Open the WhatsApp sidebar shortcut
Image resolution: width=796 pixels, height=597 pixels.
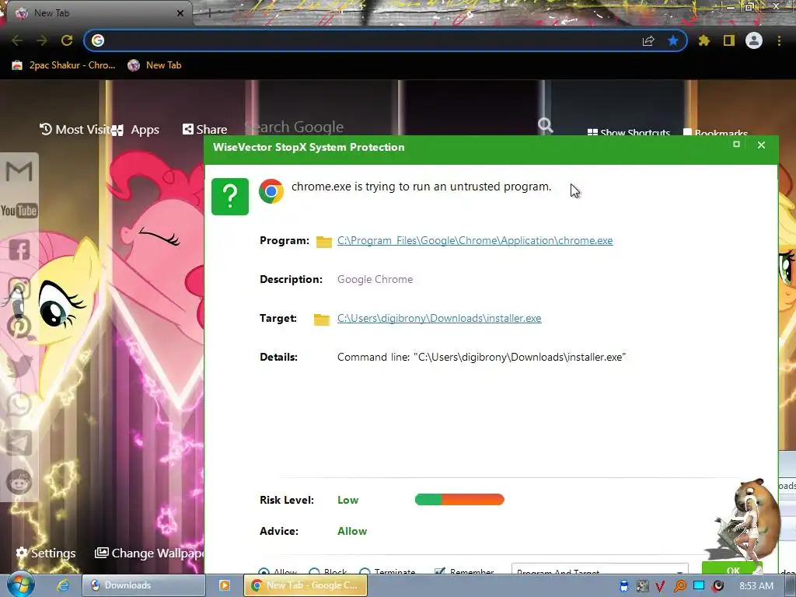pos(19,404)
